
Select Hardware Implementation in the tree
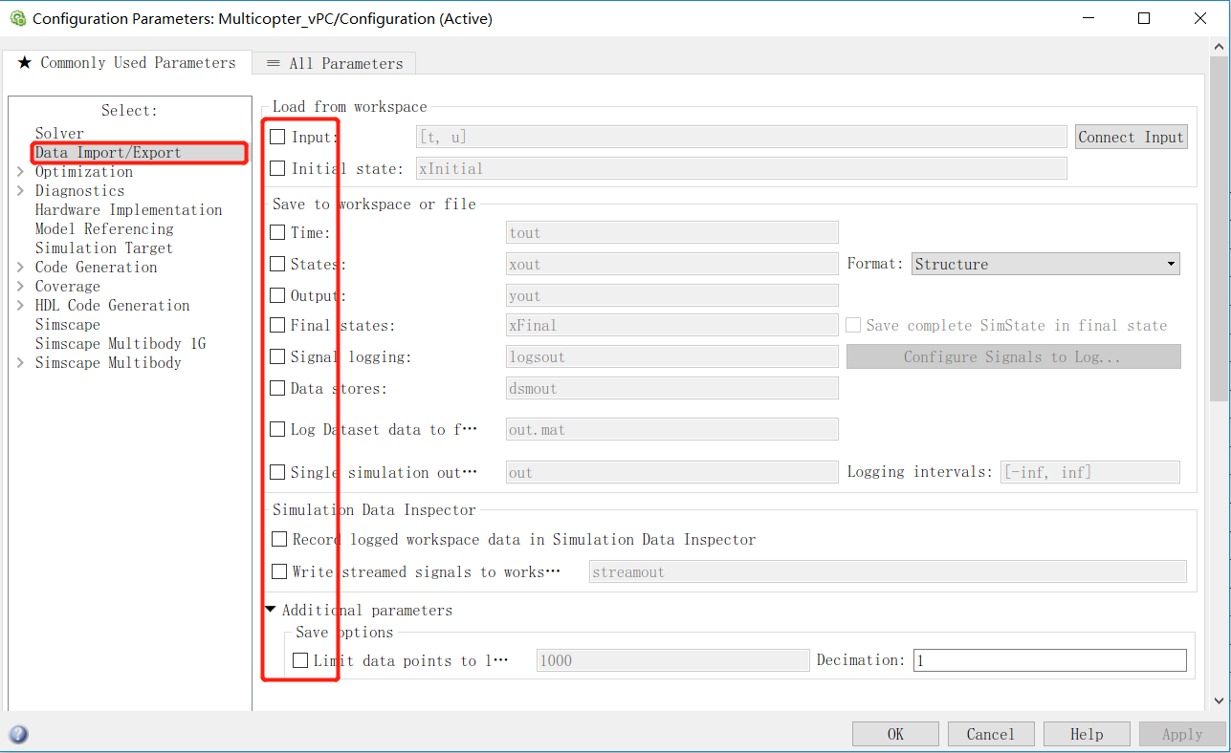128,210
